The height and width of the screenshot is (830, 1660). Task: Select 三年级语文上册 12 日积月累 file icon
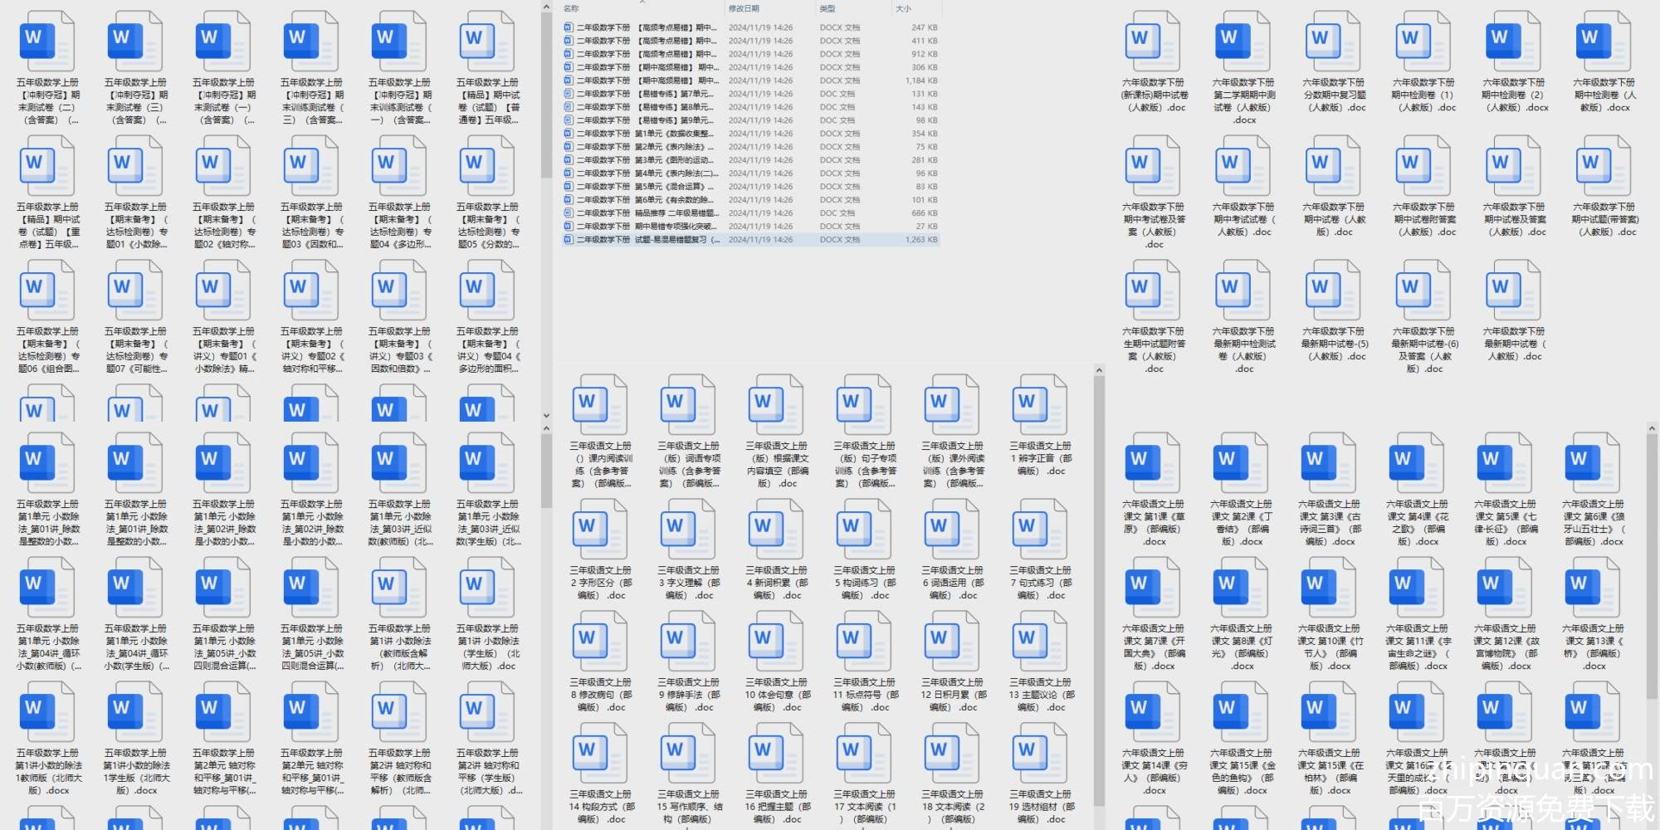click(952, 641)
